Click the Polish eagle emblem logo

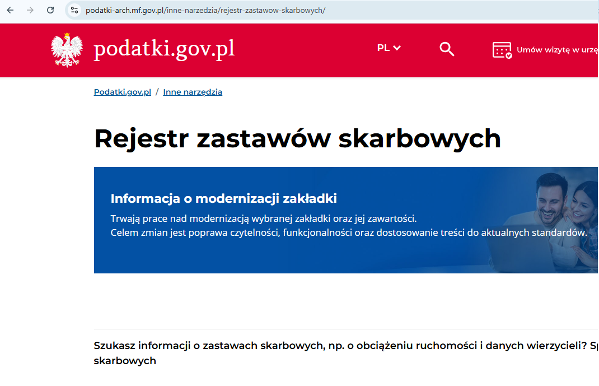67,49
